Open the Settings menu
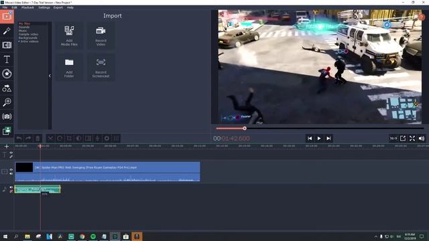Image resolution: width=429 pixels, height=241 pixels. 44,7
